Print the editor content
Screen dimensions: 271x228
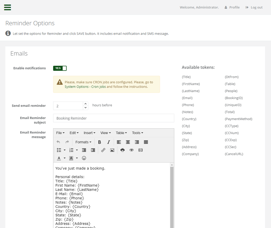(x=123, y=150)
